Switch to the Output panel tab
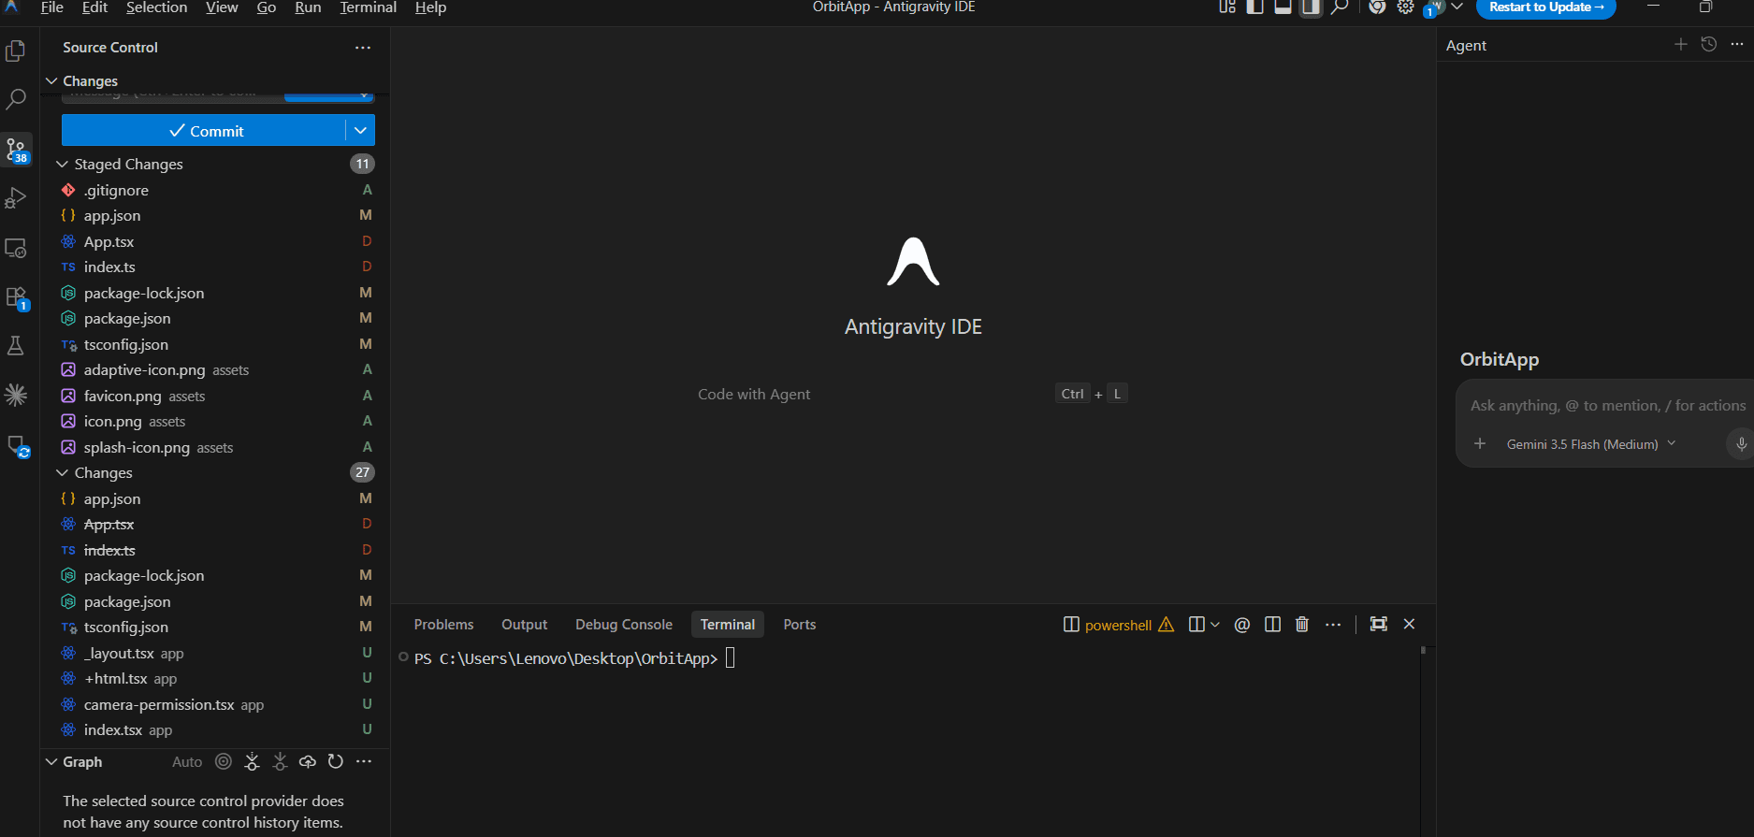Screen dimensions: 1754x837 coord(524,624)
